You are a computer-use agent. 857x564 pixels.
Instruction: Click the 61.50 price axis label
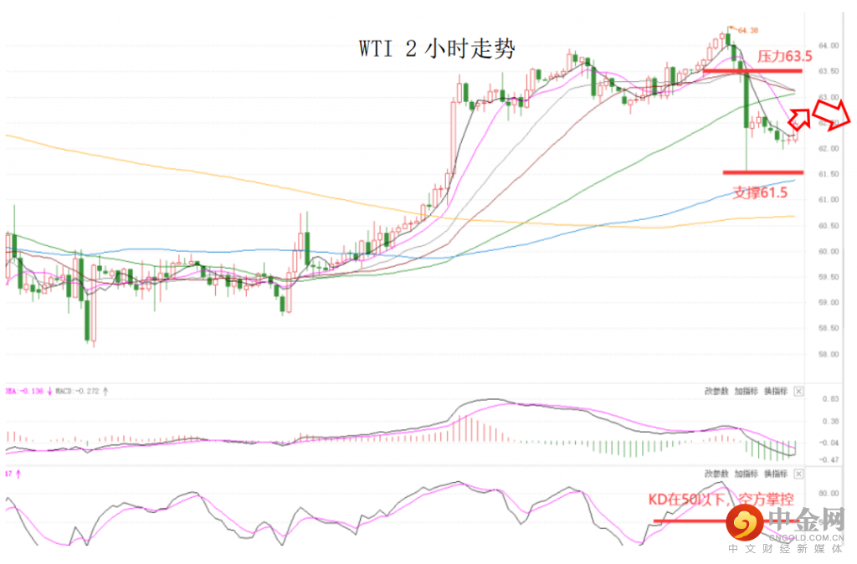[x=829, y=174]
